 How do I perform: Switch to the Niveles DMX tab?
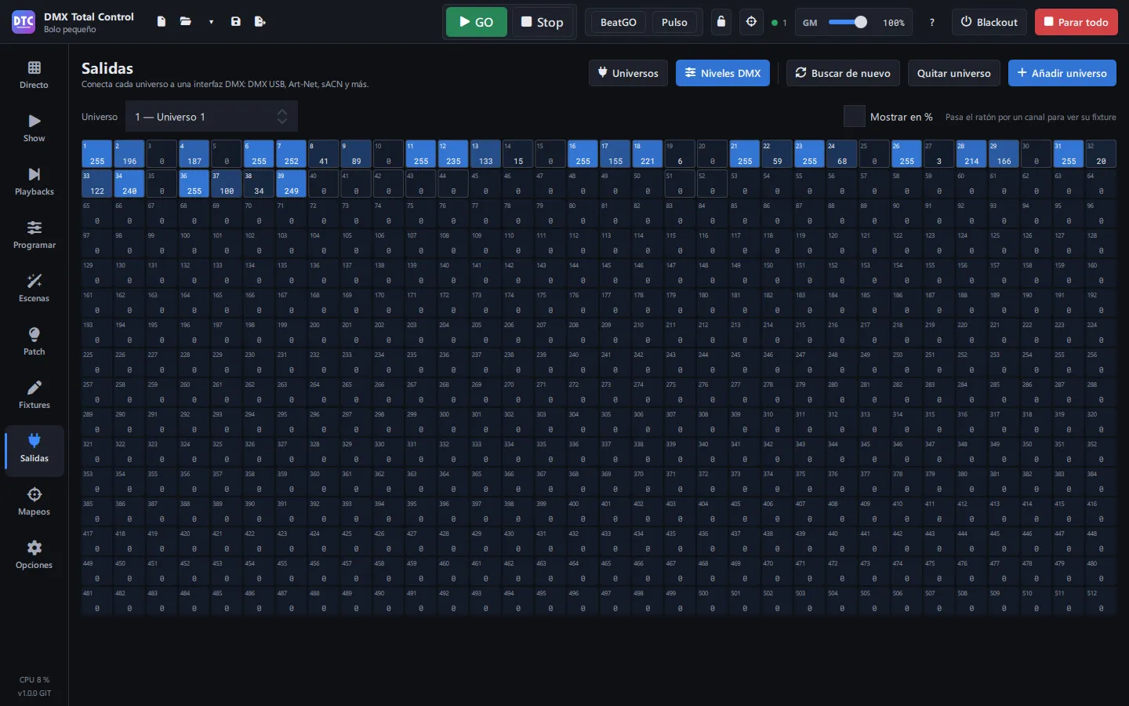(x=723, y=73)
